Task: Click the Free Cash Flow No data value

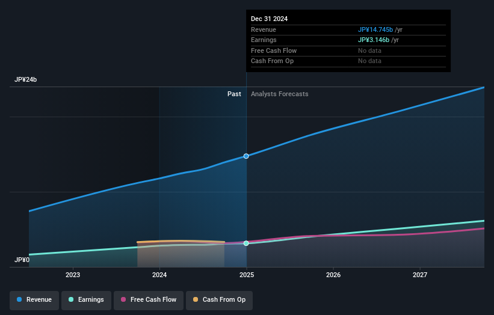Action: point(369,50)
